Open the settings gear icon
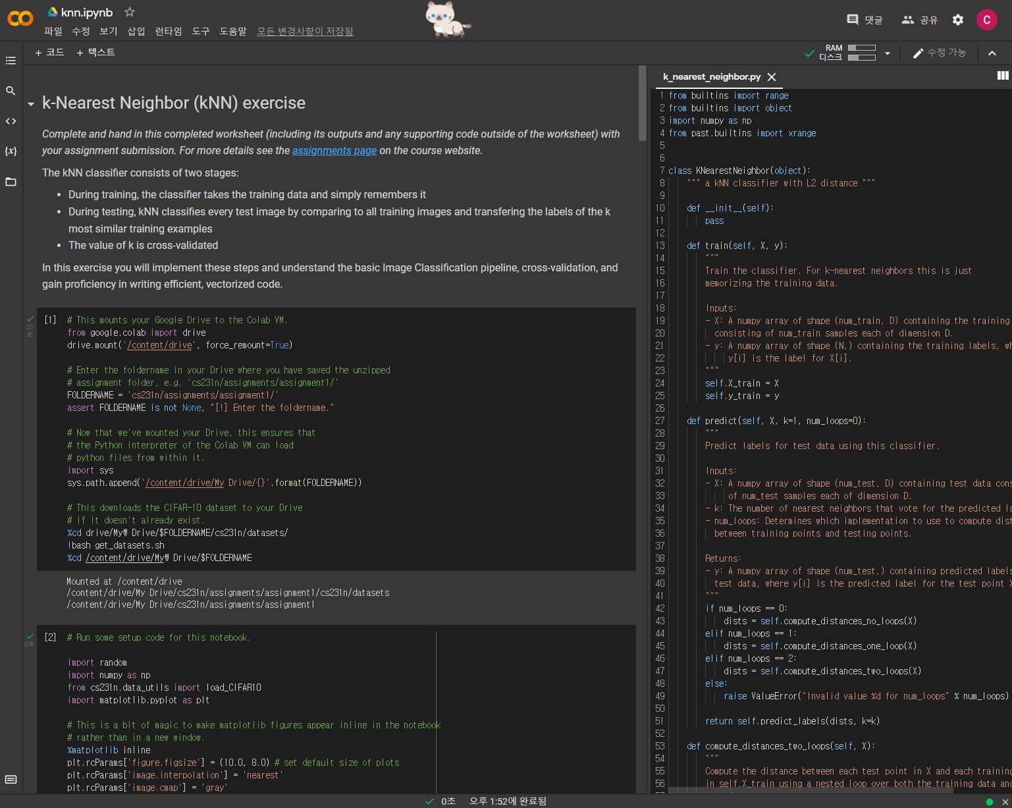 pyautogui.click(x=958, y=20)
